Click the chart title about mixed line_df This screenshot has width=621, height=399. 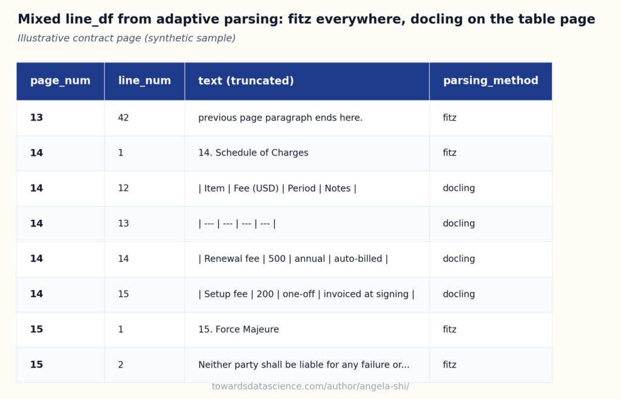coord(306,19)
